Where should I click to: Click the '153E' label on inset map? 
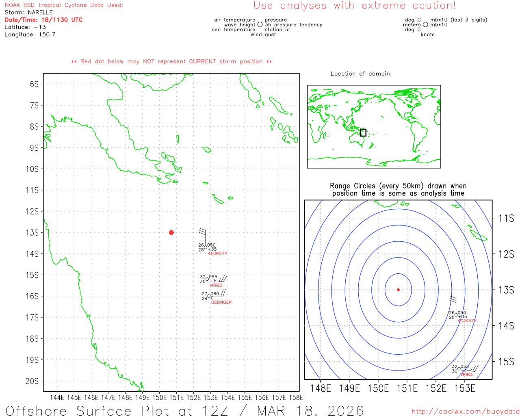click(465, 388)
